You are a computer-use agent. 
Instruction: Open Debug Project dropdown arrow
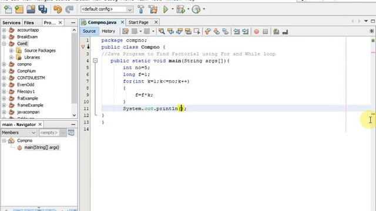(x=188, y=9)
